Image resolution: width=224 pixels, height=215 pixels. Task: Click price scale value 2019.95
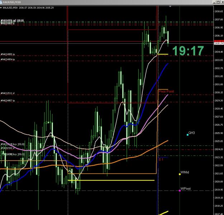(x=219, y=190)
